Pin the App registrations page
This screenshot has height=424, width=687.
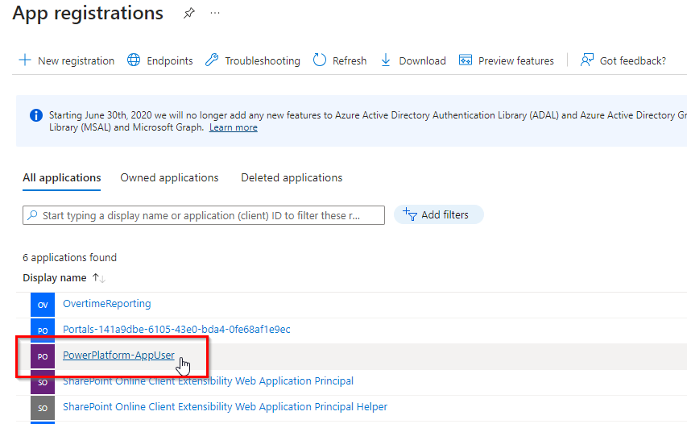188,13
